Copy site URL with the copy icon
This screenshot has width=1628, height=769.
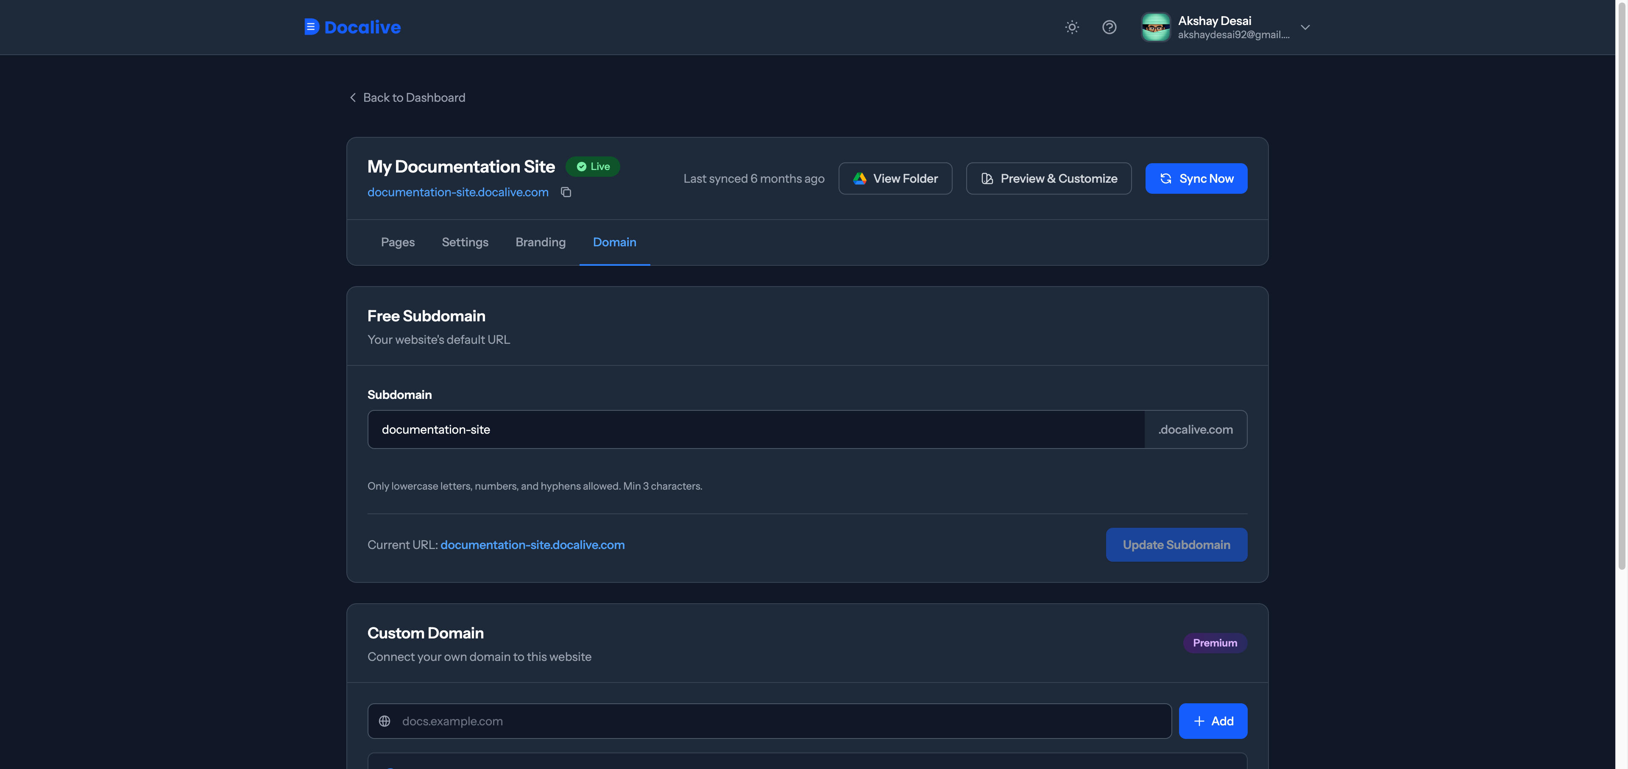[x=566, y=192]
